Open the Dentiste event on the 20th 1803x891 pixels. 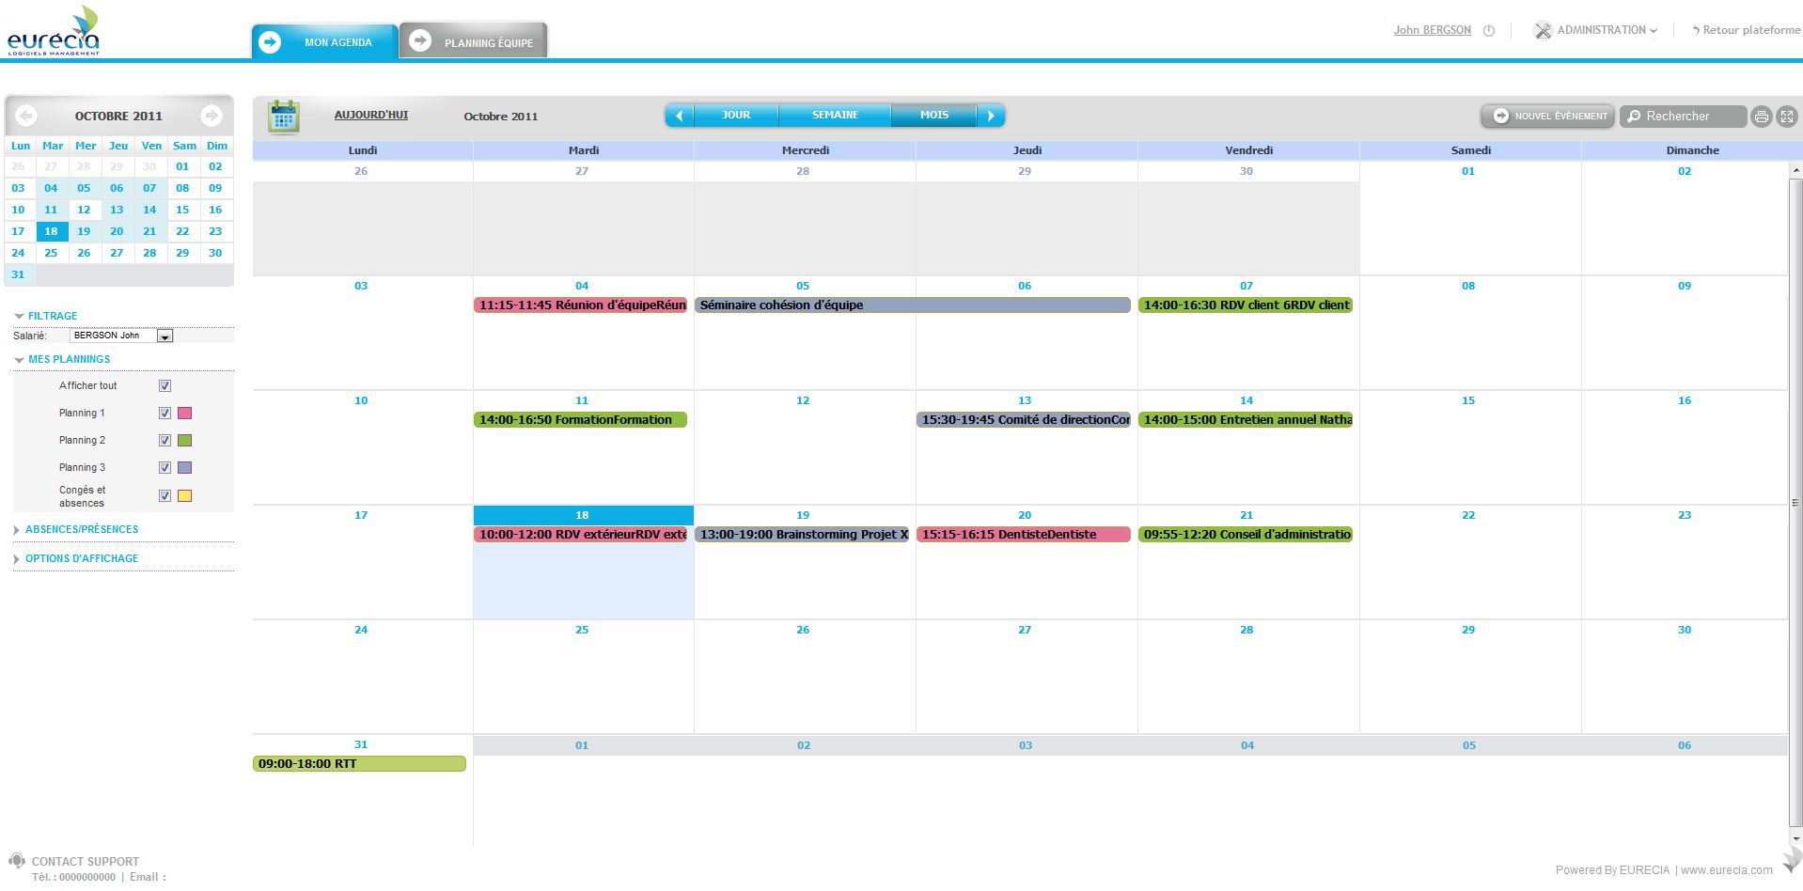coord(1024,535)
